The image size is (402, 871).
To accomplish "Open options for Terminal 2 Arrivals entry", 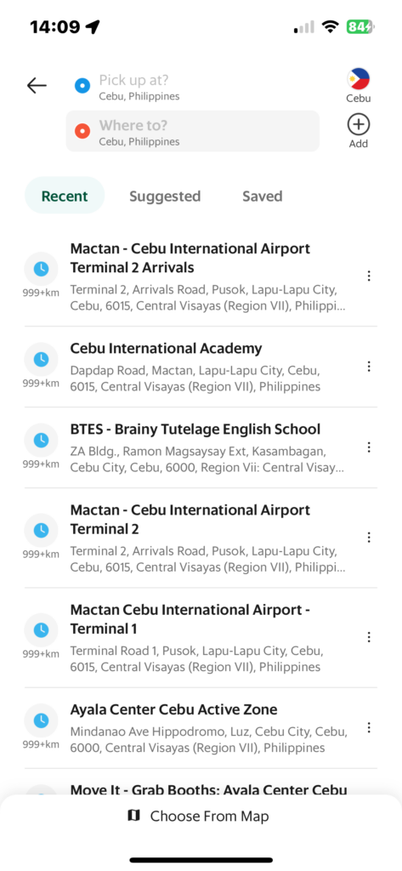I will 369,276.
